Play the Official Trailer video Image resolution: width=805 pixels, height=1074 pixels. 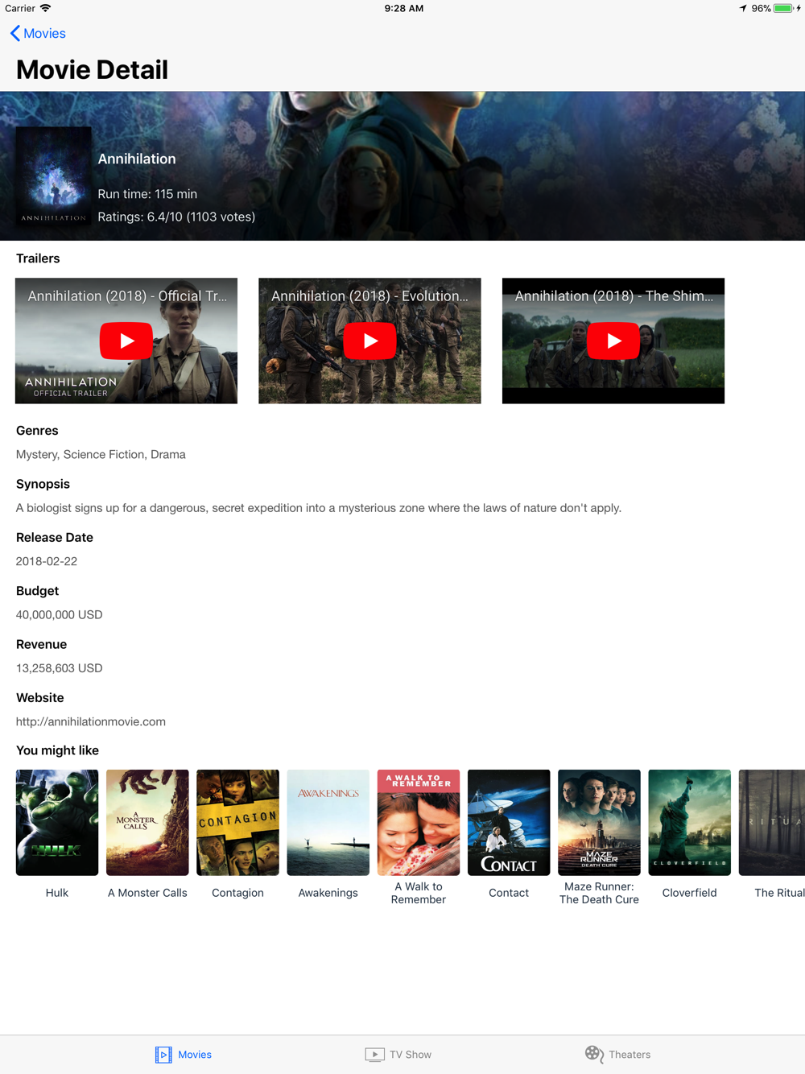[126, 341]
